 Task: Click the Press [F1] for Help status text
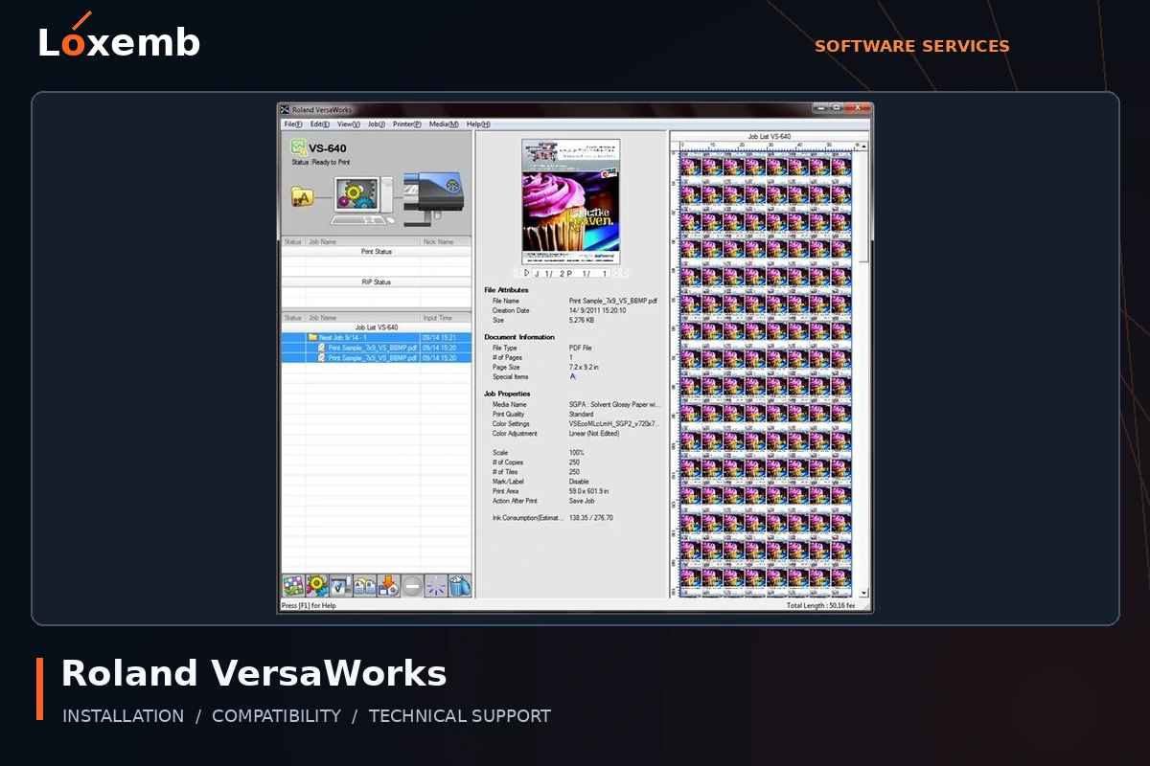309,605
